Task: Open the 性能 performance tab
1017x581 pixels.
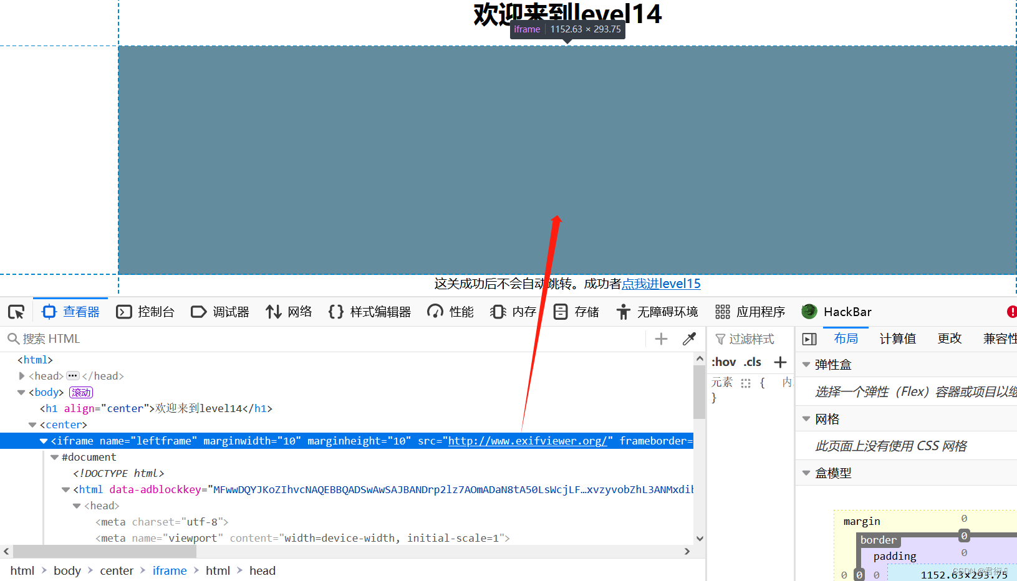Action: coord(451,312)
